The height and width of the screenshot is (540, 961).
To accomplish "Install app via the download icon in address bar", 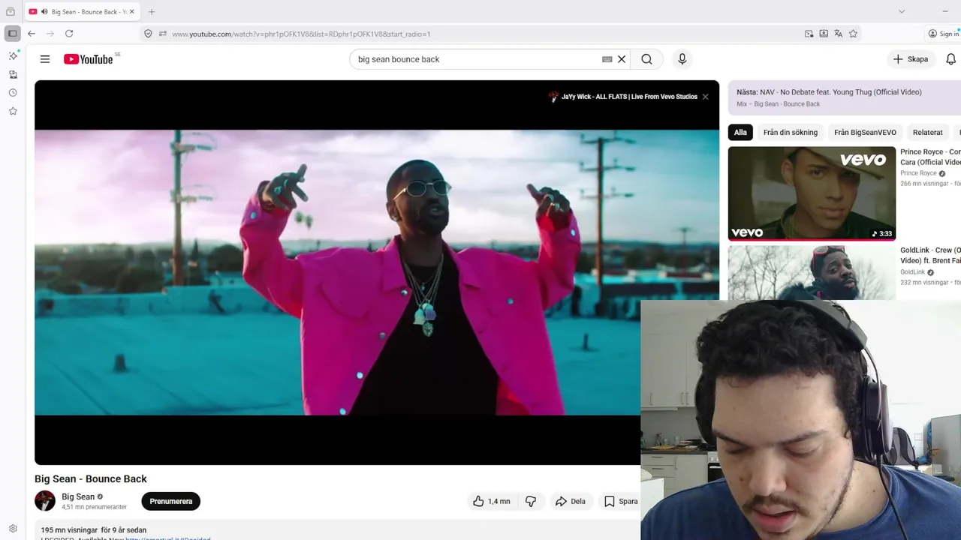I will [x=824, y=34].
